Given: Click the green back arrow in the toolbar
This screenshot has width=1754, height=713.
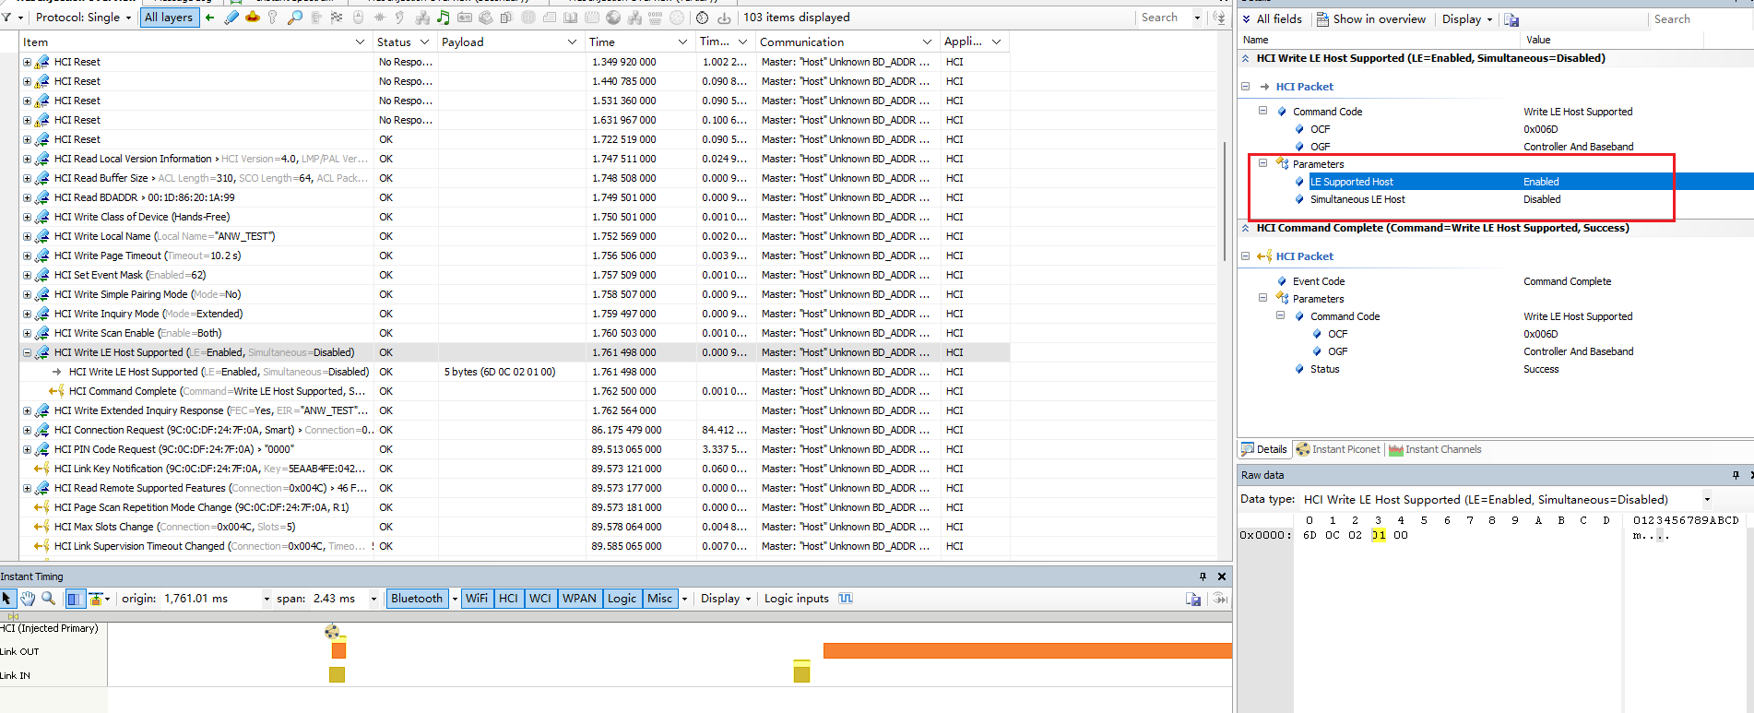Looking at the screenshot, I should (x=209, y=17).
